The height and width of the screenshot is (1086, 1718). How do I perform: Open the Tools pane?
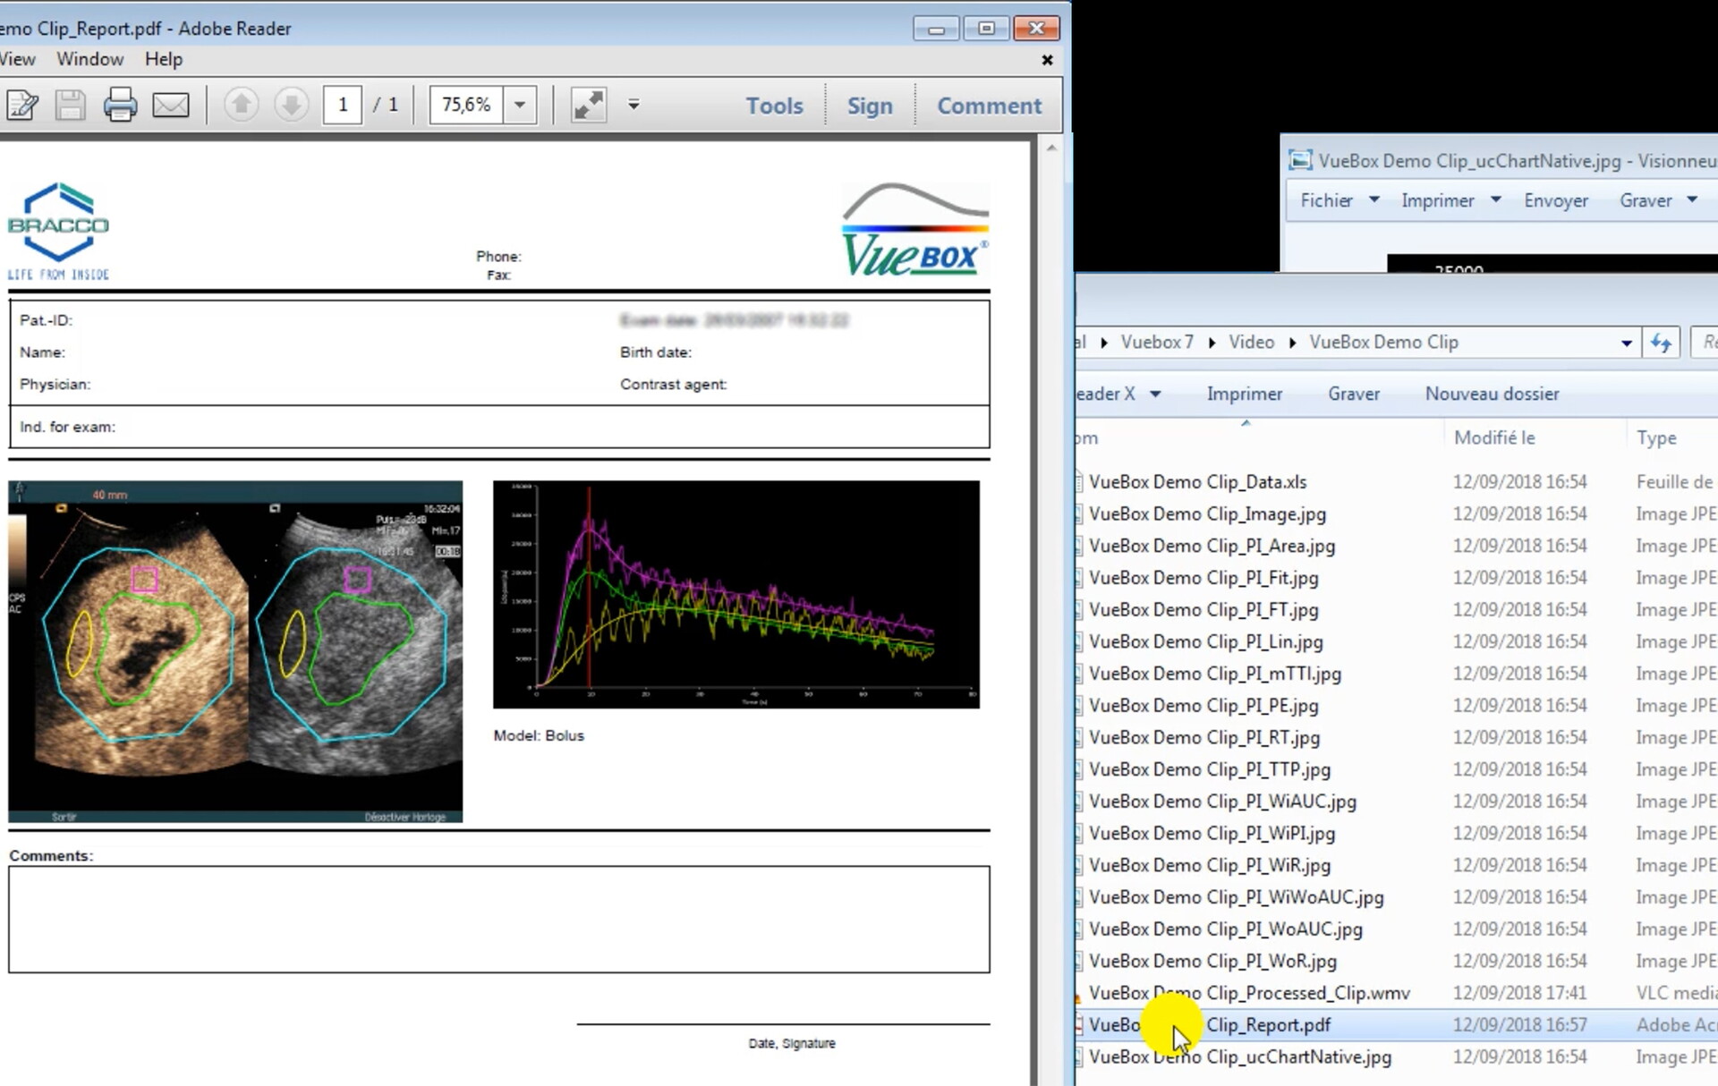(774, 106)
